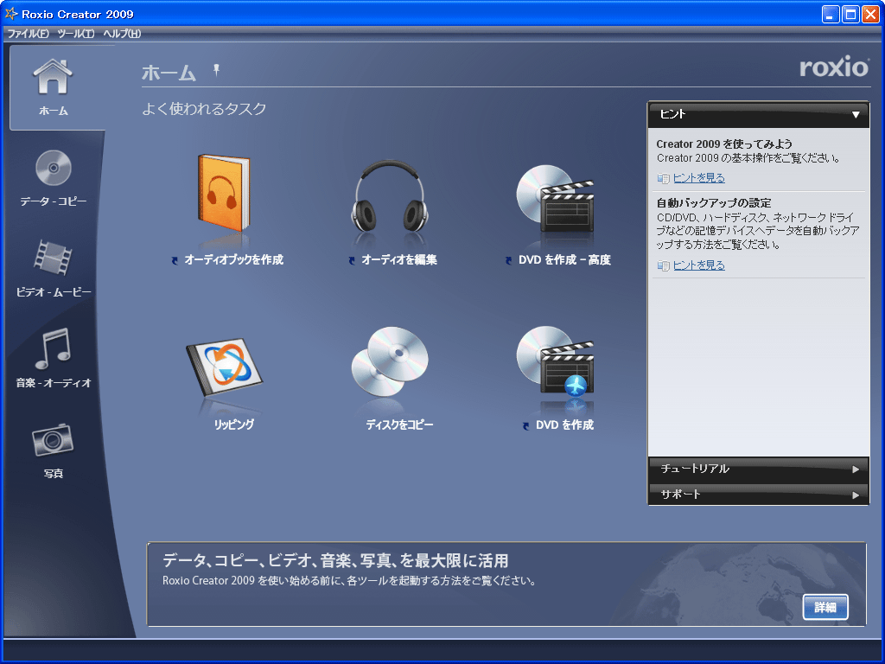Open ヒントを見る under Creator 2009 を使ってみよう
This screenshot has height=664, width=885.
tap(698, 178)
